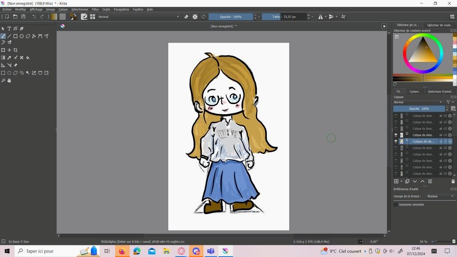Switch to the Historique d'annulation tab

pos(440,91)
